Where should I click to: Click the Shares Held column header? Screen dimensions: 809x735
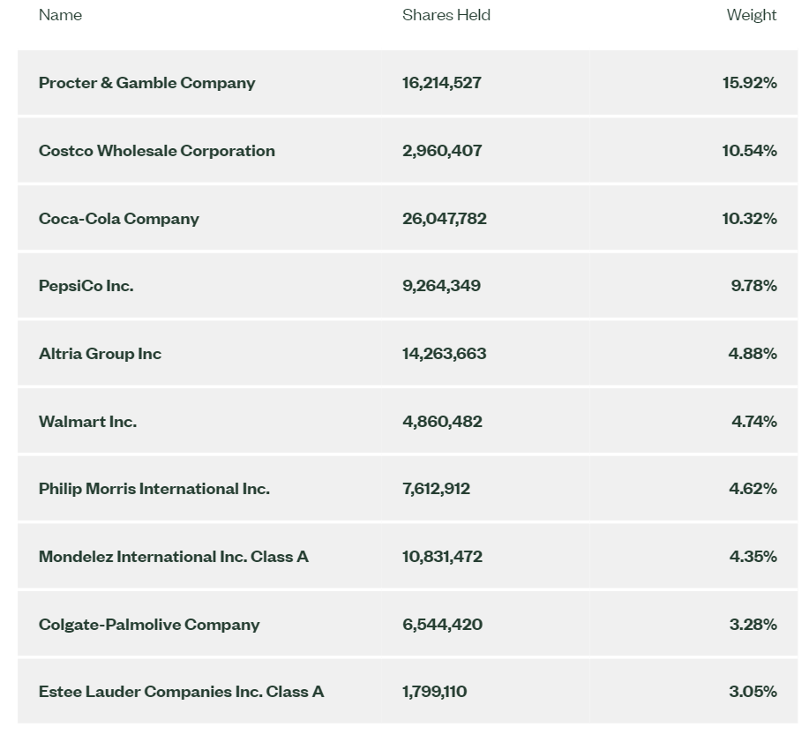tap(446, 15)
